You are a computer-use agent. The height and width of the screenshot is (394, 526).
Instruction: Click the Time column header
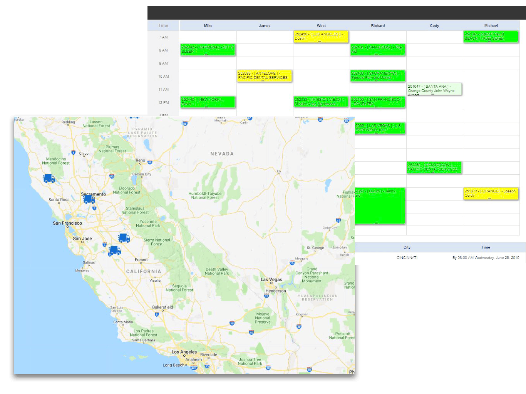point(163,26)
